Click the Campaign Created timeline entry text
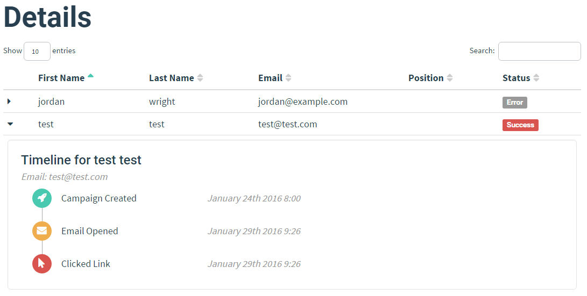 click(x=99, y=198)
